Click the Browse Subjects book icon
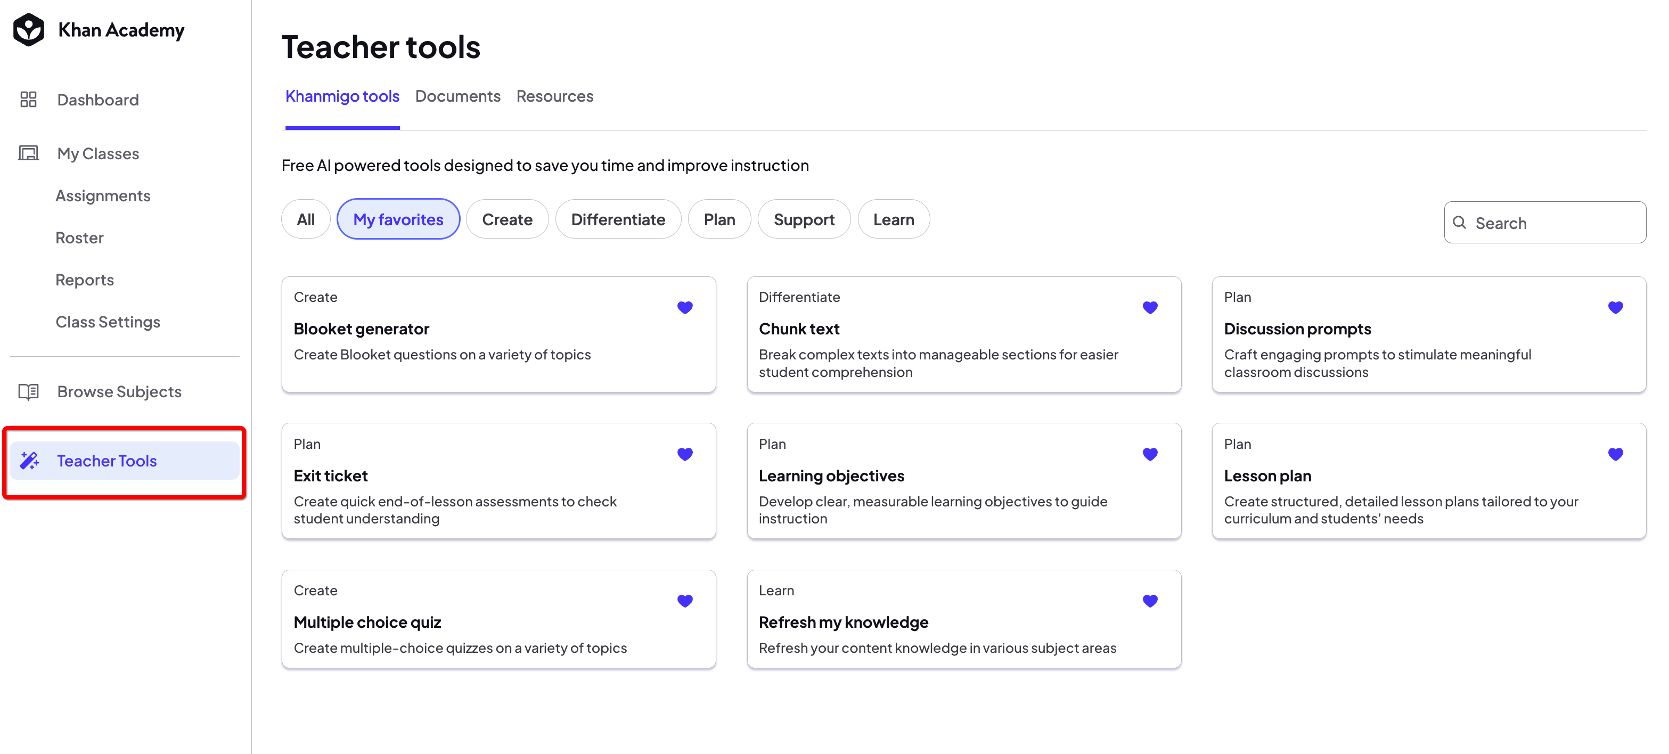The width and height of the screenshot is (1669, 754). click(29, 391)
